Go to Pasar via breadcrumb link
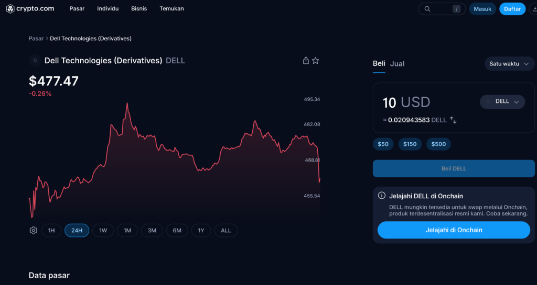 (36, 39)
